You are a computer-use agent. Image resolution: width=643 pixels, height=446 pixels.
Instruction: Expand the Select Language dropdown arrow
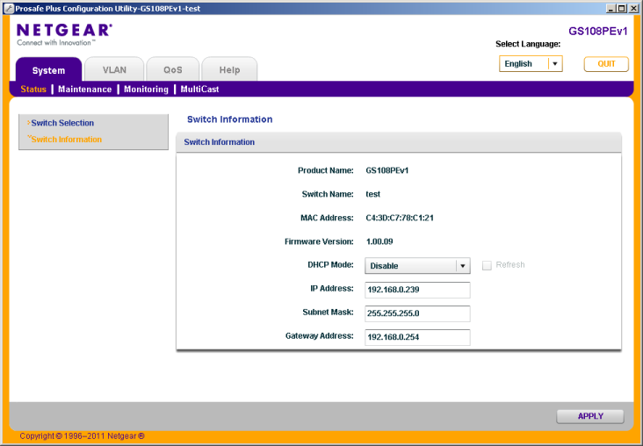[555, 64]
